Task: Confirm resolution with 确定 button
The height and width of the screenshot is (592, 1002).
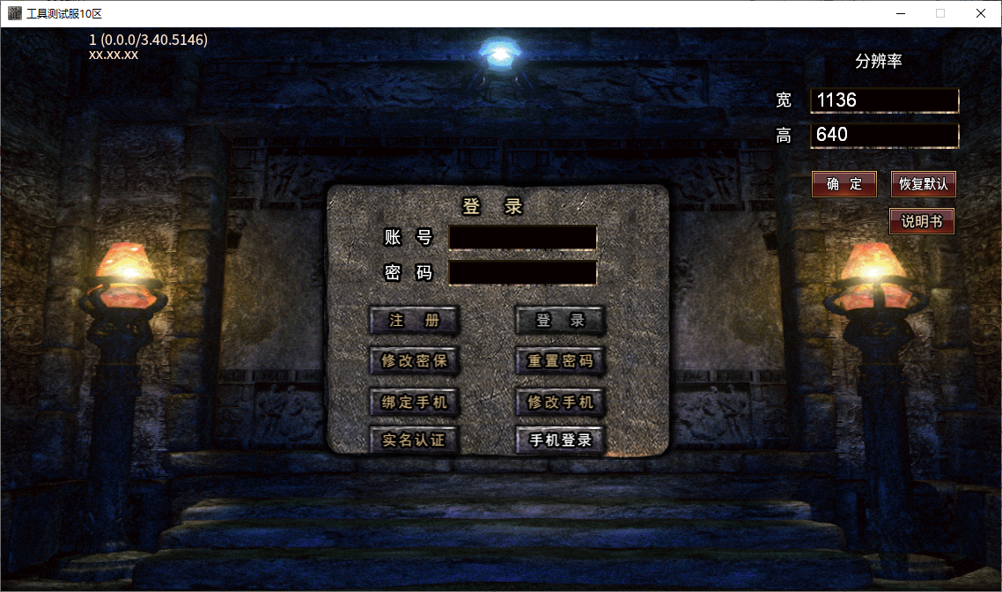Action: click(x=844, y=184)
